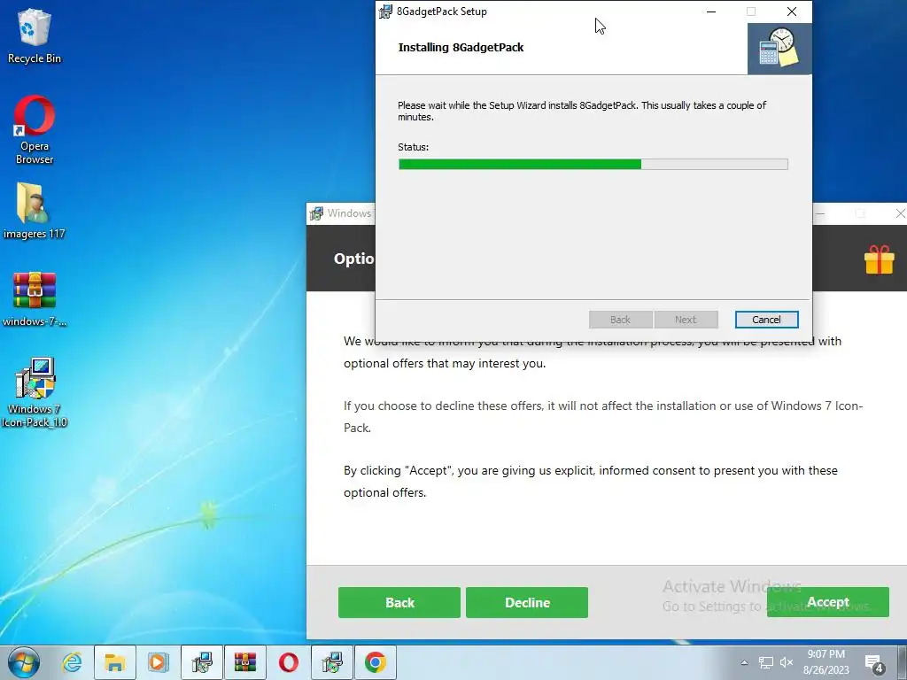The height and width of the screenshot is (680, 907).
Task: Show hidden system tray icons
Action: [x=744, y=662]
